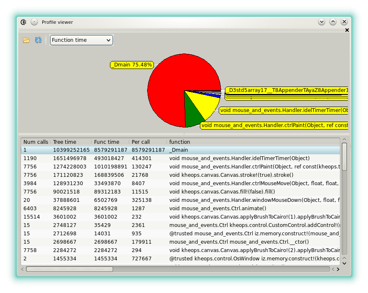Click the application logo in the title bar
This screenshot has height=293, width=368.
(x=24, y=22)
